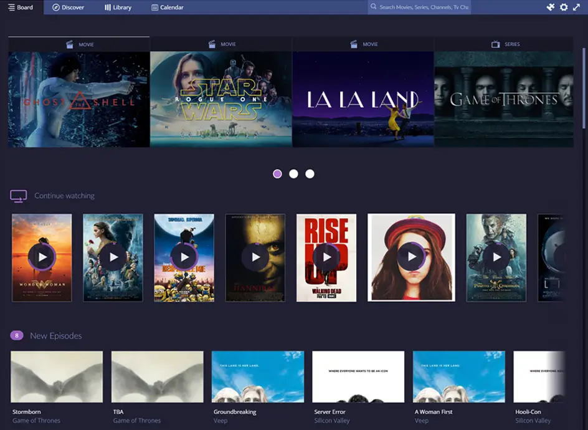
Task: Open the Library tab
Action: (118, 7)
